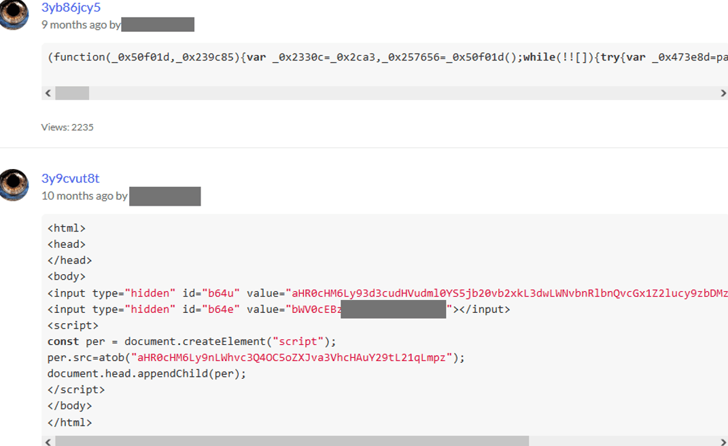This screenshot has width=728, height=446.
Task: Click the opening <head> tag line
Action: point(67,244)
